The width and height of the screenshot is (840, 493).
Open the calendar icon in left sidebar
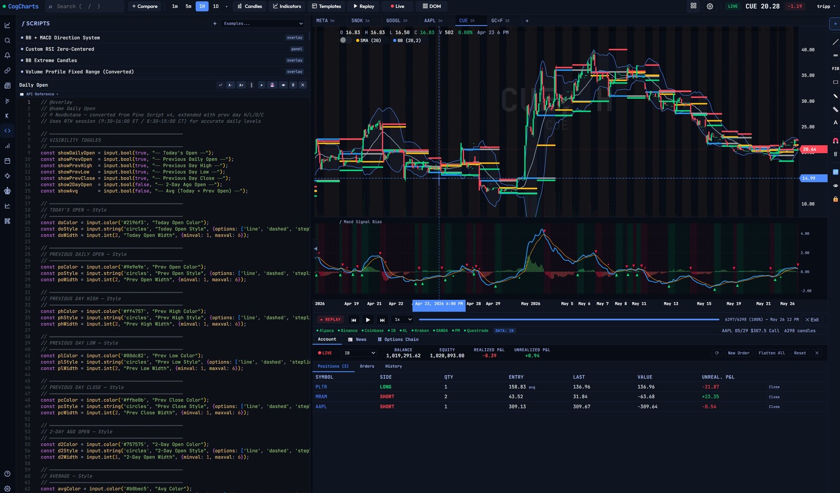click(7, 161)
